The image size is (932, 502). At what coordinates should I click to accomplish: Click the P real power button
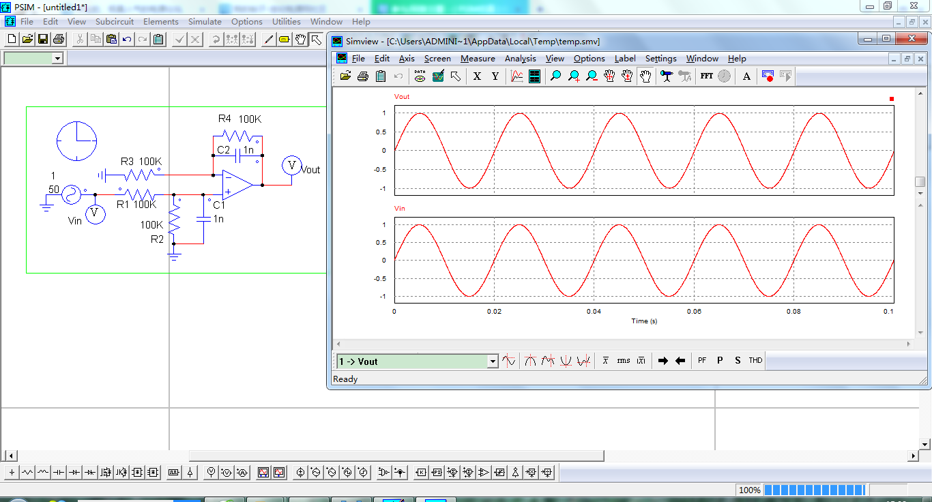(x=720, y=361)
